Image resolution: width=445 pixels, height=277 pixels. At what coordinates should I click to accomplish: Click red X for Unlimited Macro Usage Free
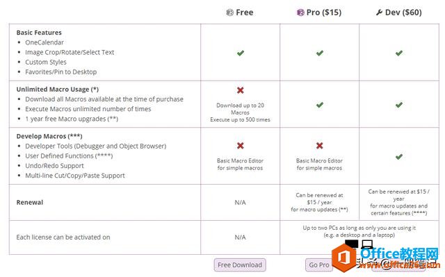click(x=241, y=90)
